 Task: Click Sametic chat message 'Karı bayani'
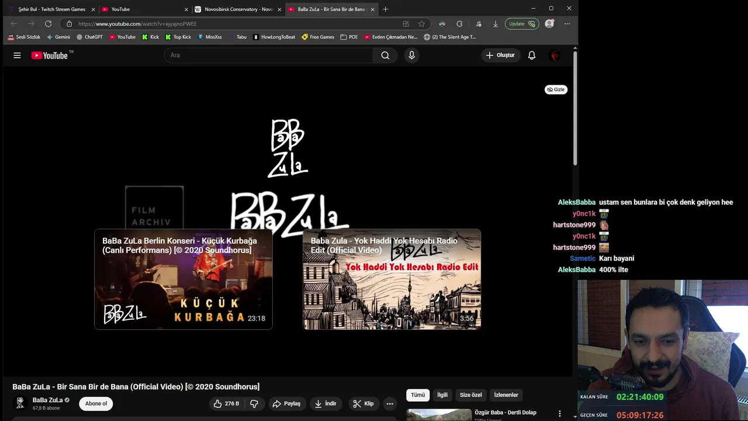coord(617,258)
